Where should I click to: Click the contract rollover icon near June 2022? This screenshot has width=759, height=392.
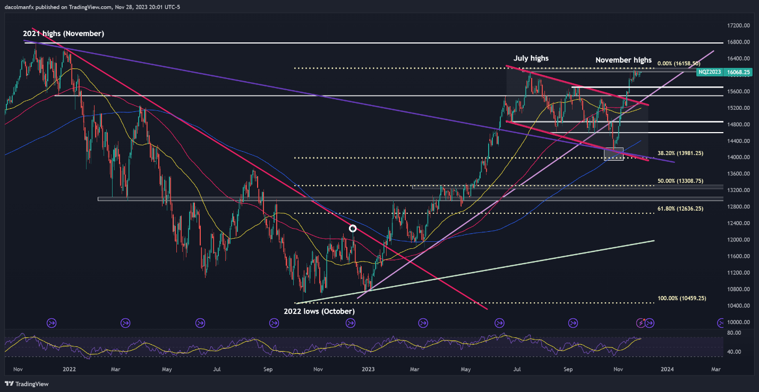coord(200,322)
